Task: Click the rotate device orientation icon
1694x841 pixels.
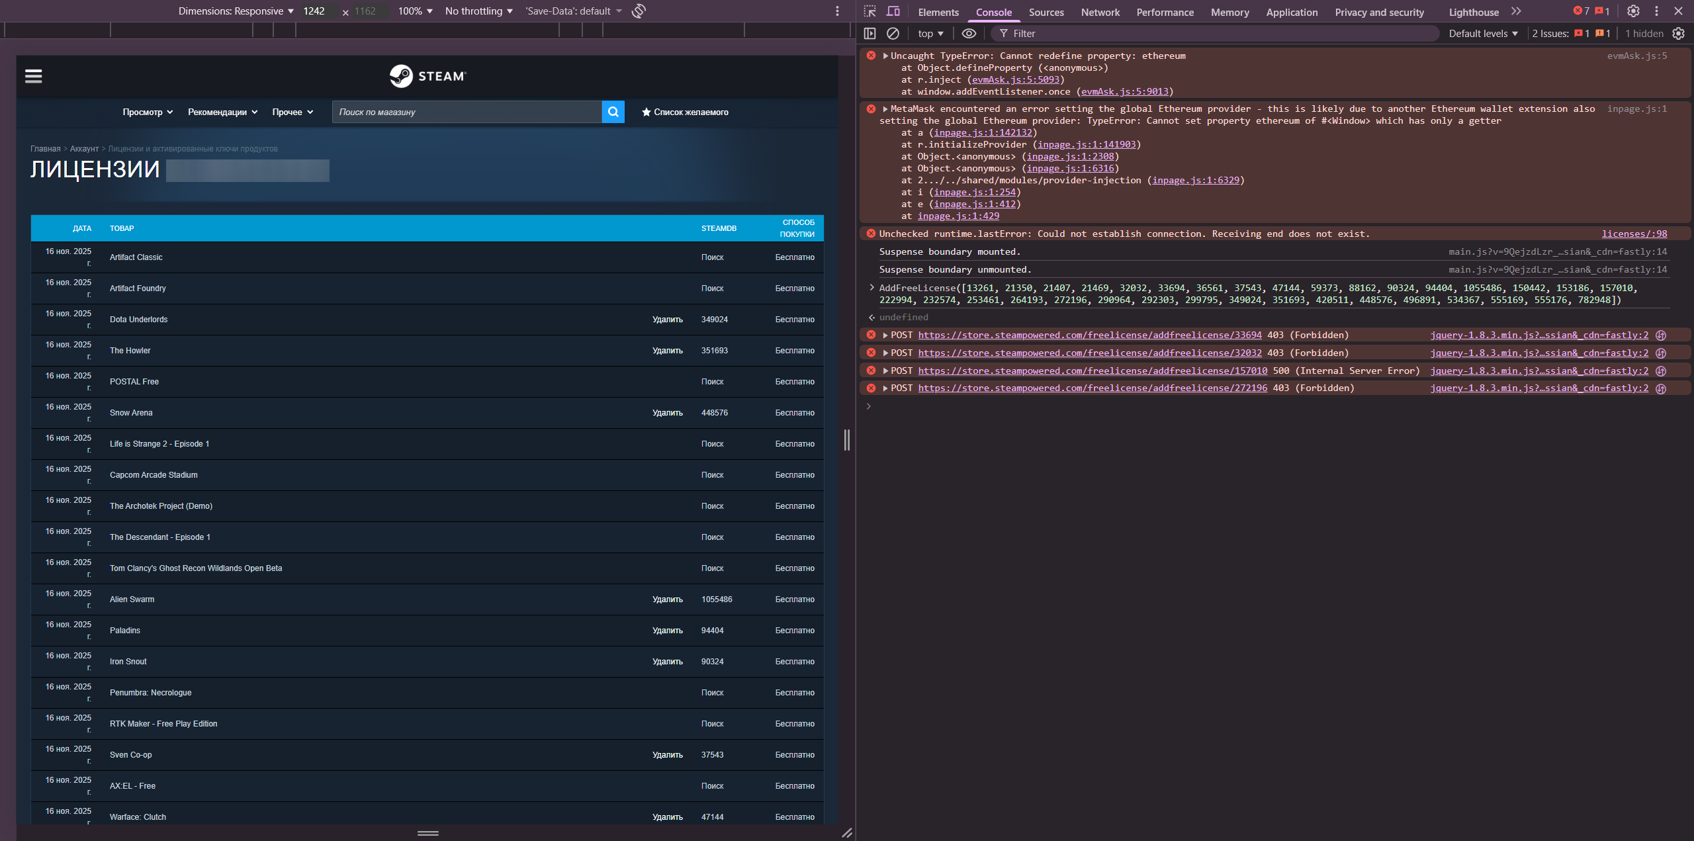Action: (x=639, y=11)
